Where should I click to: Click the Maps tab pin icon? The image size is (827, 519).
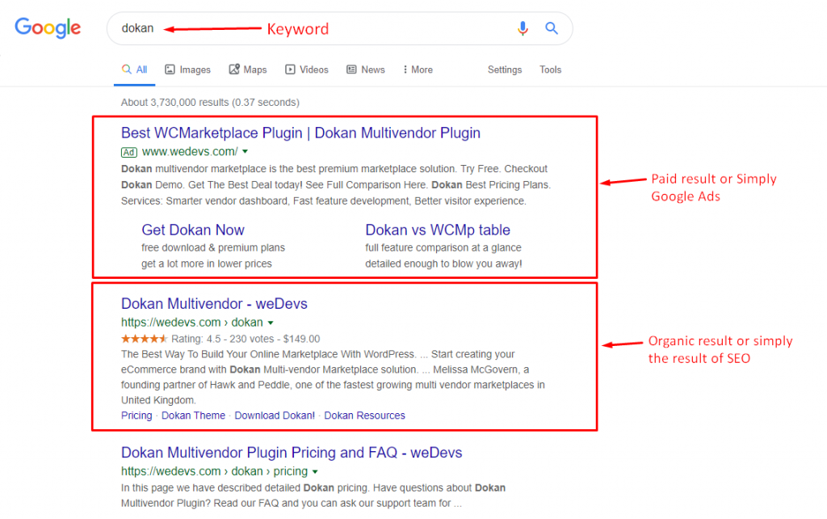233,70
